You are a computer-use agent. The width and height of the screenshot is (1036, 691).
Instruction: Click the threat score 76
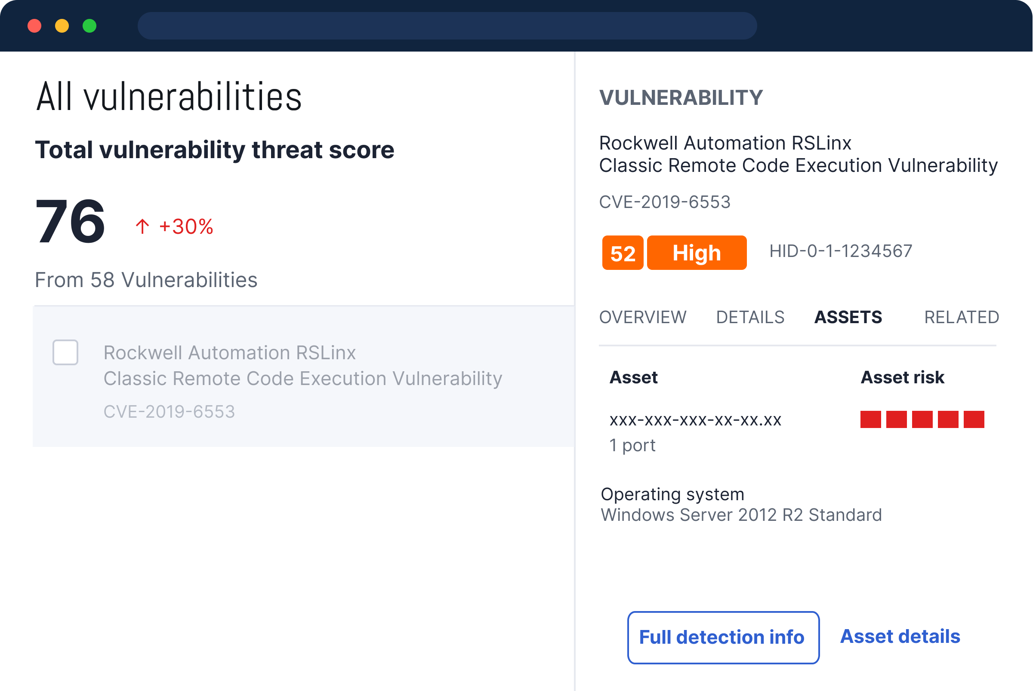pos(70,221)
